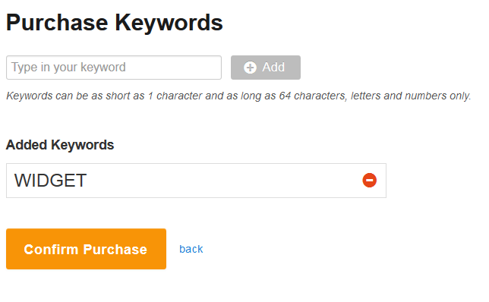489x302 pixels.
Task: Click the orange Confirm Purchase button
Action: point(86,249)
